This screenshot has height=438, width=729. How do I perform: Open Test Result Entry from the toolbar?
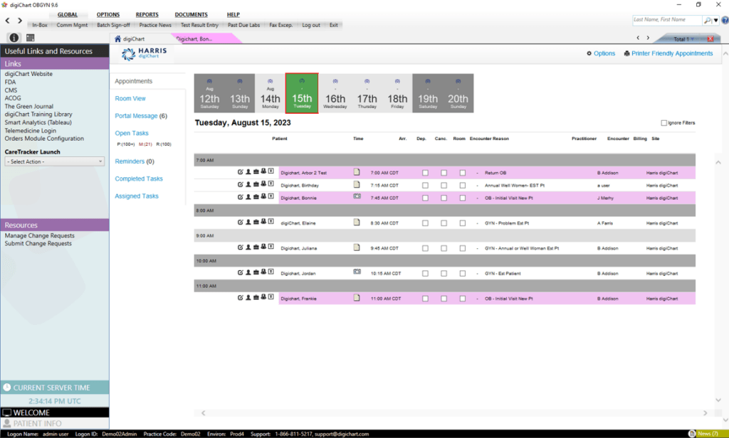coord(199,25)
